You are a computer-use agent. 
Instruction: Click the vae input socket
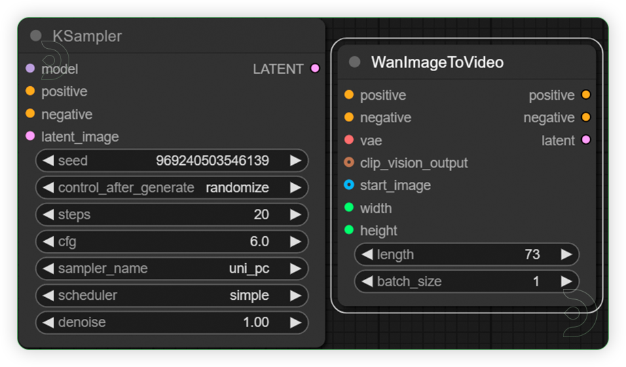tap(349, 140)
